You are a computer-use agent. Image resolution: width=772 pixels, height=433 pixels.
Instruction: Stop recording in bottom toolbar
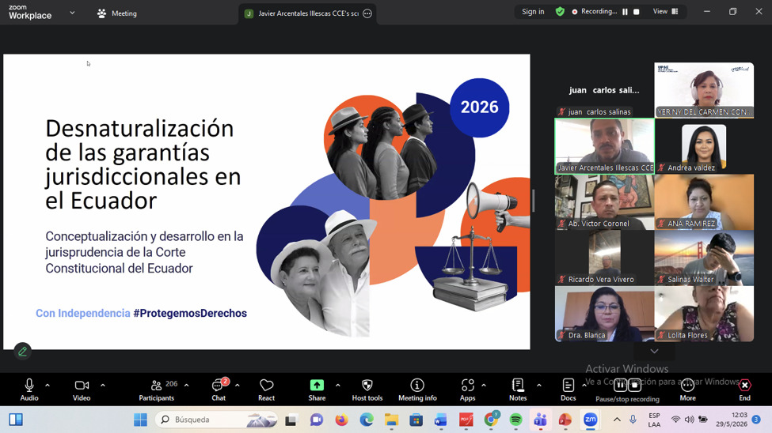635,386
